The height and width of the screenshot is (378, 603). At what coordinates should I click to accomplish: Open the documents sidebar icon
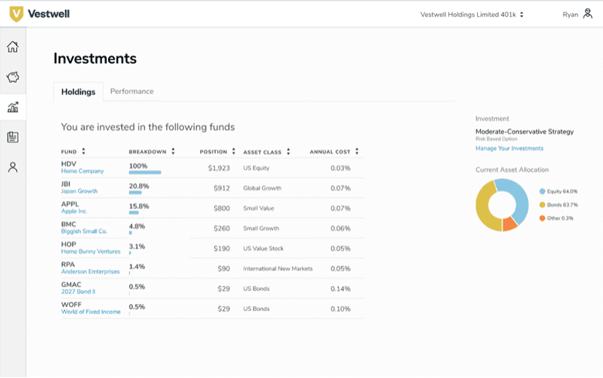(x=12, y=137)
